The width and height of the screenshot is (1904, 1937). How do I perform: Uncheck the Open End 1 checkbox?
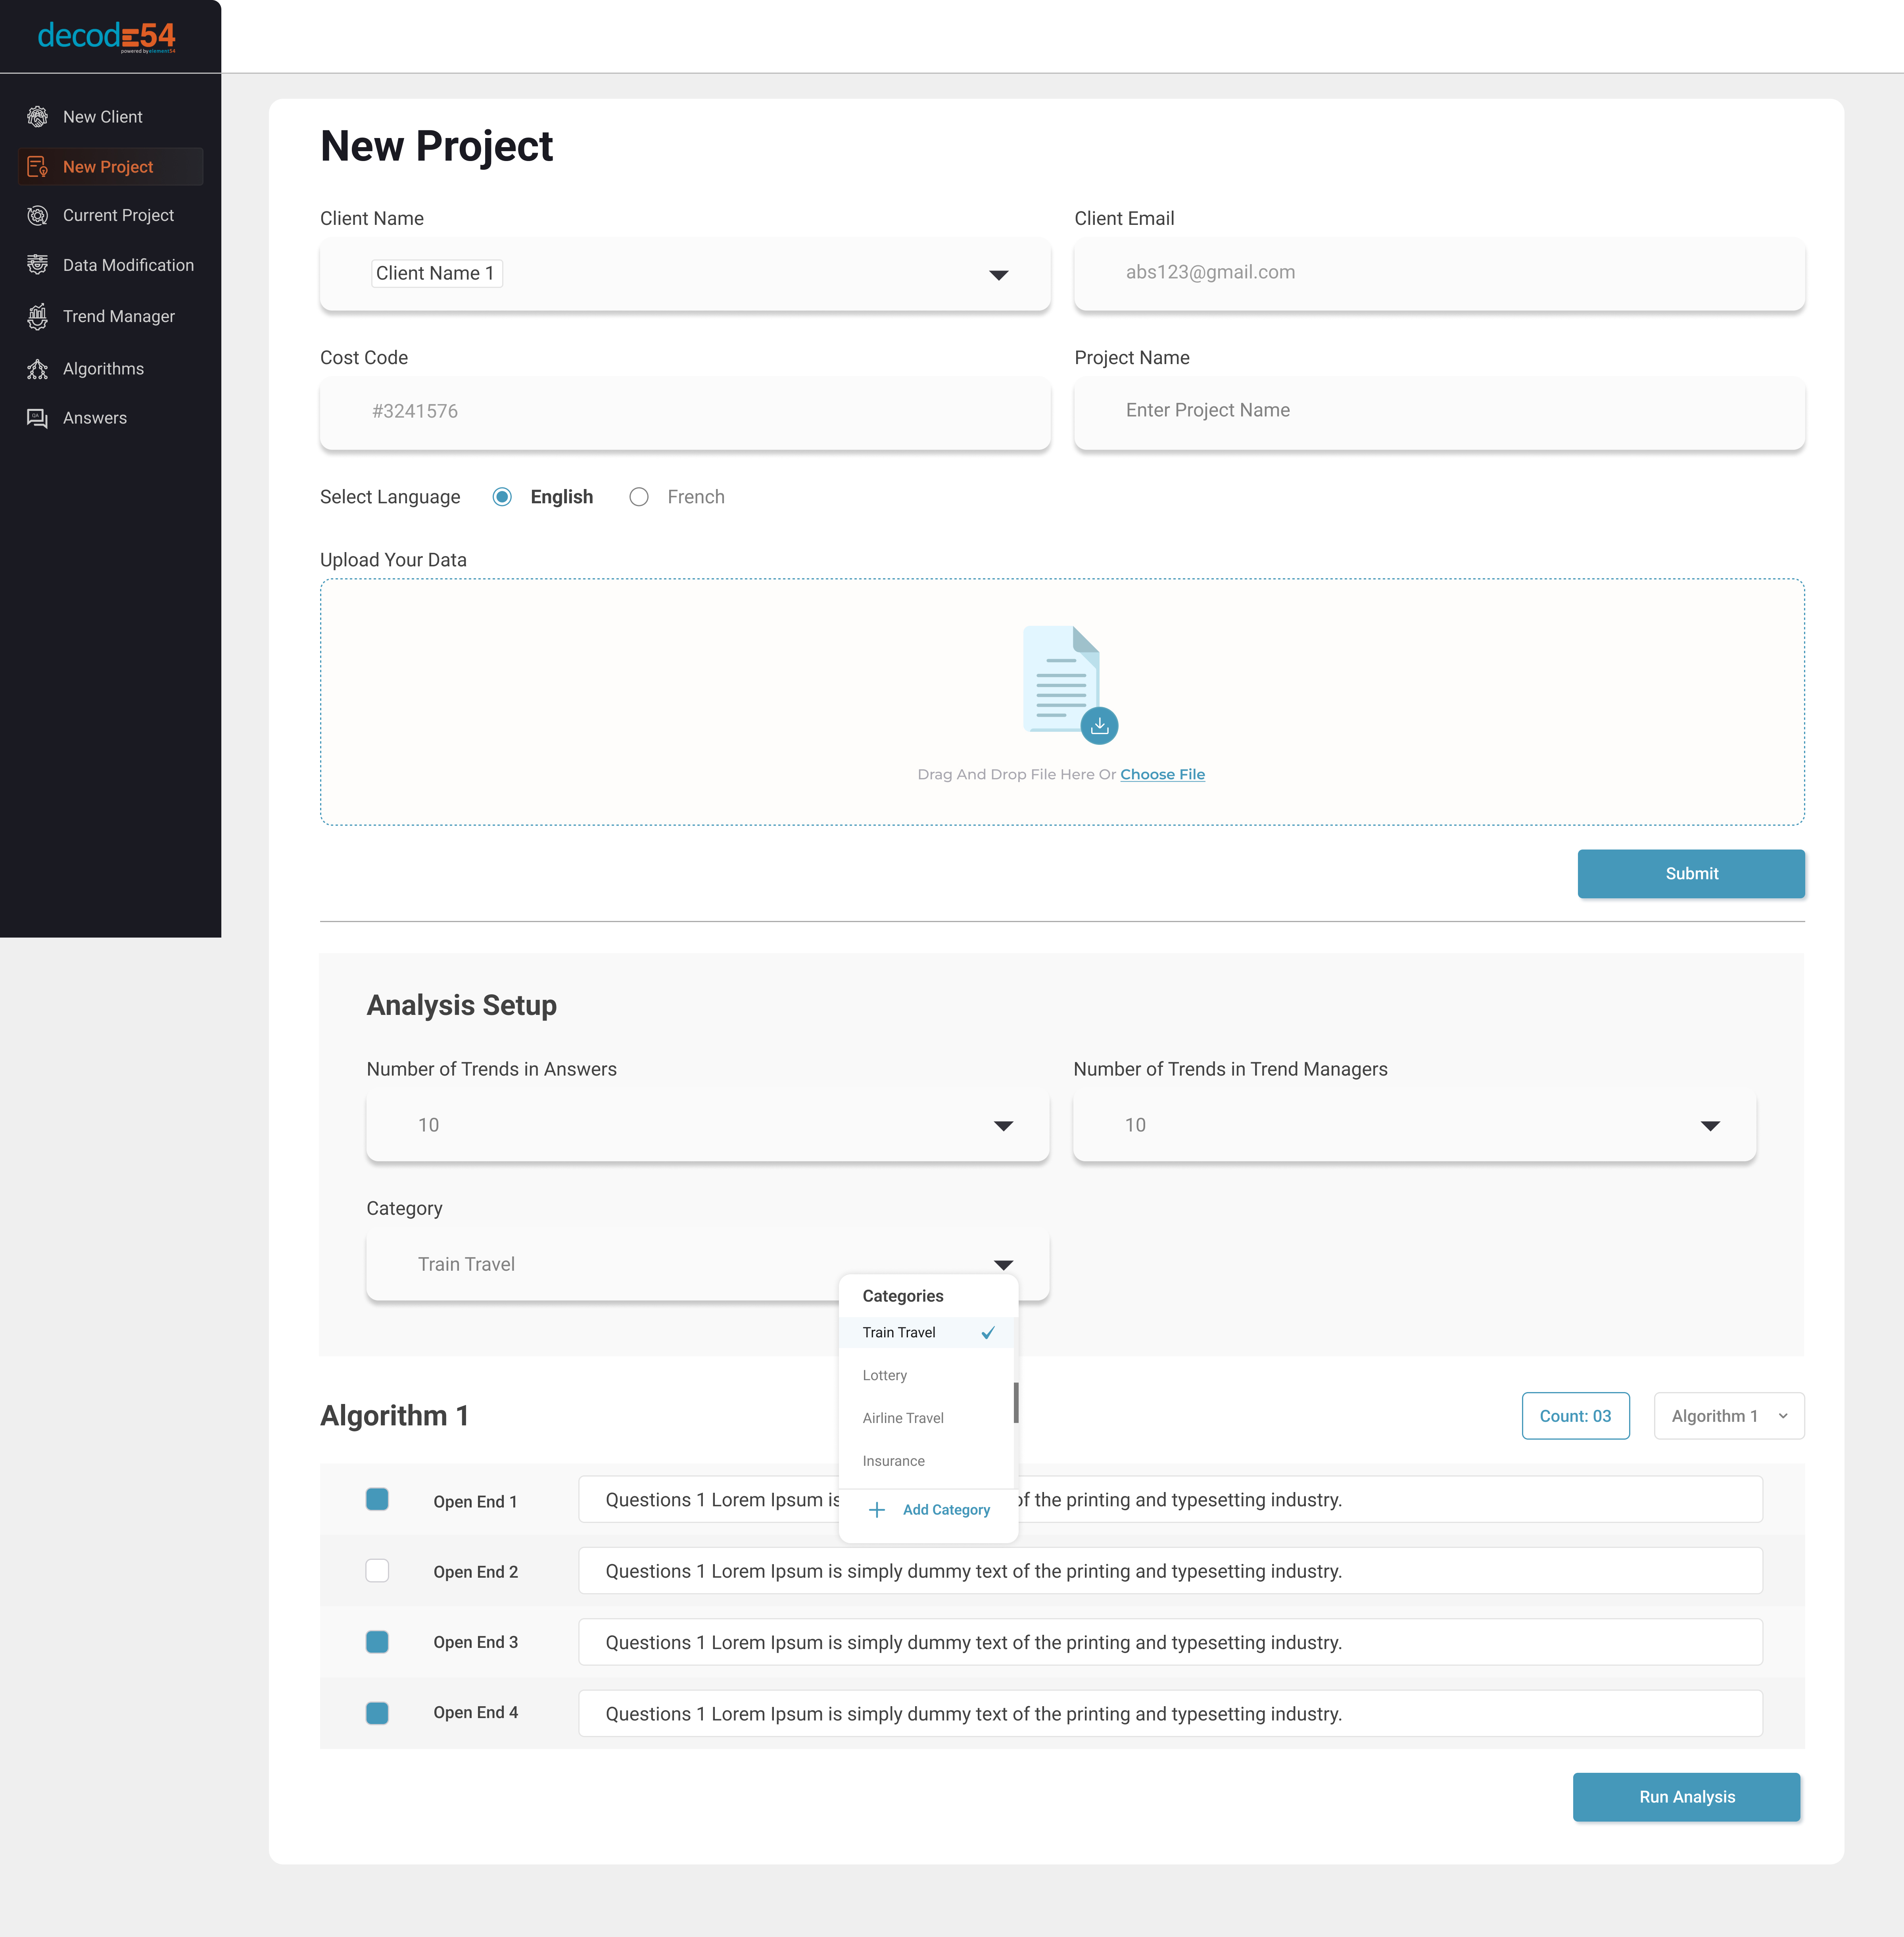(377, 1499)
